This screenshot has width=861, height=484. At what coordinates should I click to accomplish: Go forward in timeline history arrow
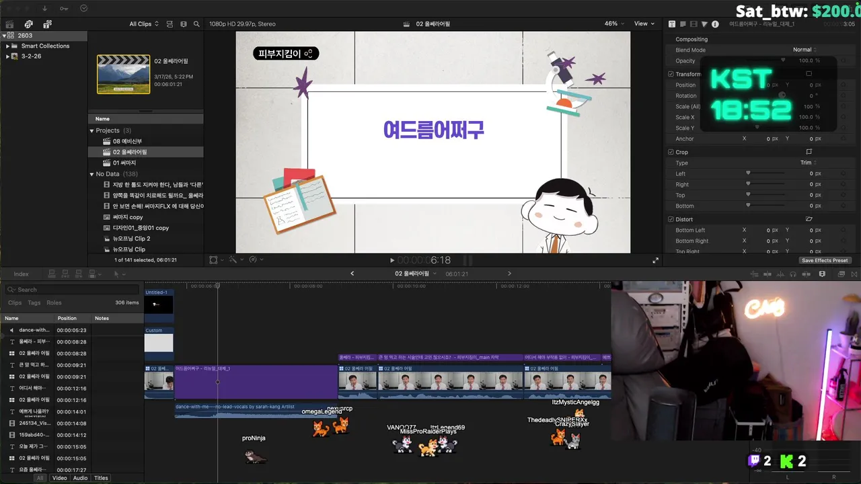[509, 274]
